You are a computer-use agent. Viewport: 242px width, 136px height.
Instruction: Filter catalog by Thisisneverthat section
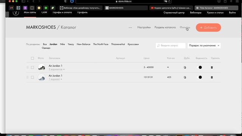click(x=118, y=44)
